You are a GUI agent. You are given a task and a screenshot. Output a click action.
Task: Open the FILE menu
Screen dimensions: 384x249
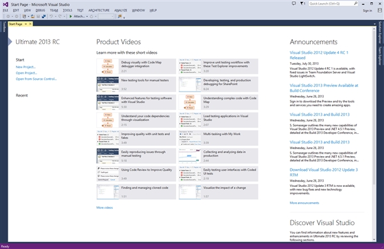coord(5,10)
